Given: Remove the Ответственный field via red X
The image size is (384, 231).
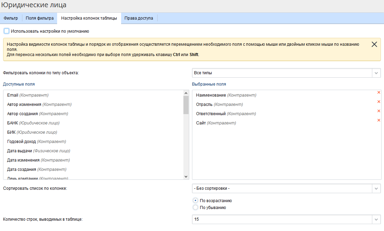Looking at the screenshot, I should click(x=379, y=111).
